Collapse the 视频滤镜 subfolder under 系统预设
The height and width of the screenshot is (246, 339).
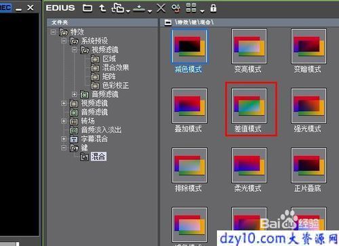[75, 49]
